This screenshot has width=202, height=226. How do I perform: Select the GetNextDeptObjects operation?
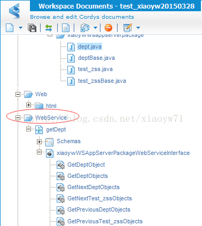coord(94,187)
